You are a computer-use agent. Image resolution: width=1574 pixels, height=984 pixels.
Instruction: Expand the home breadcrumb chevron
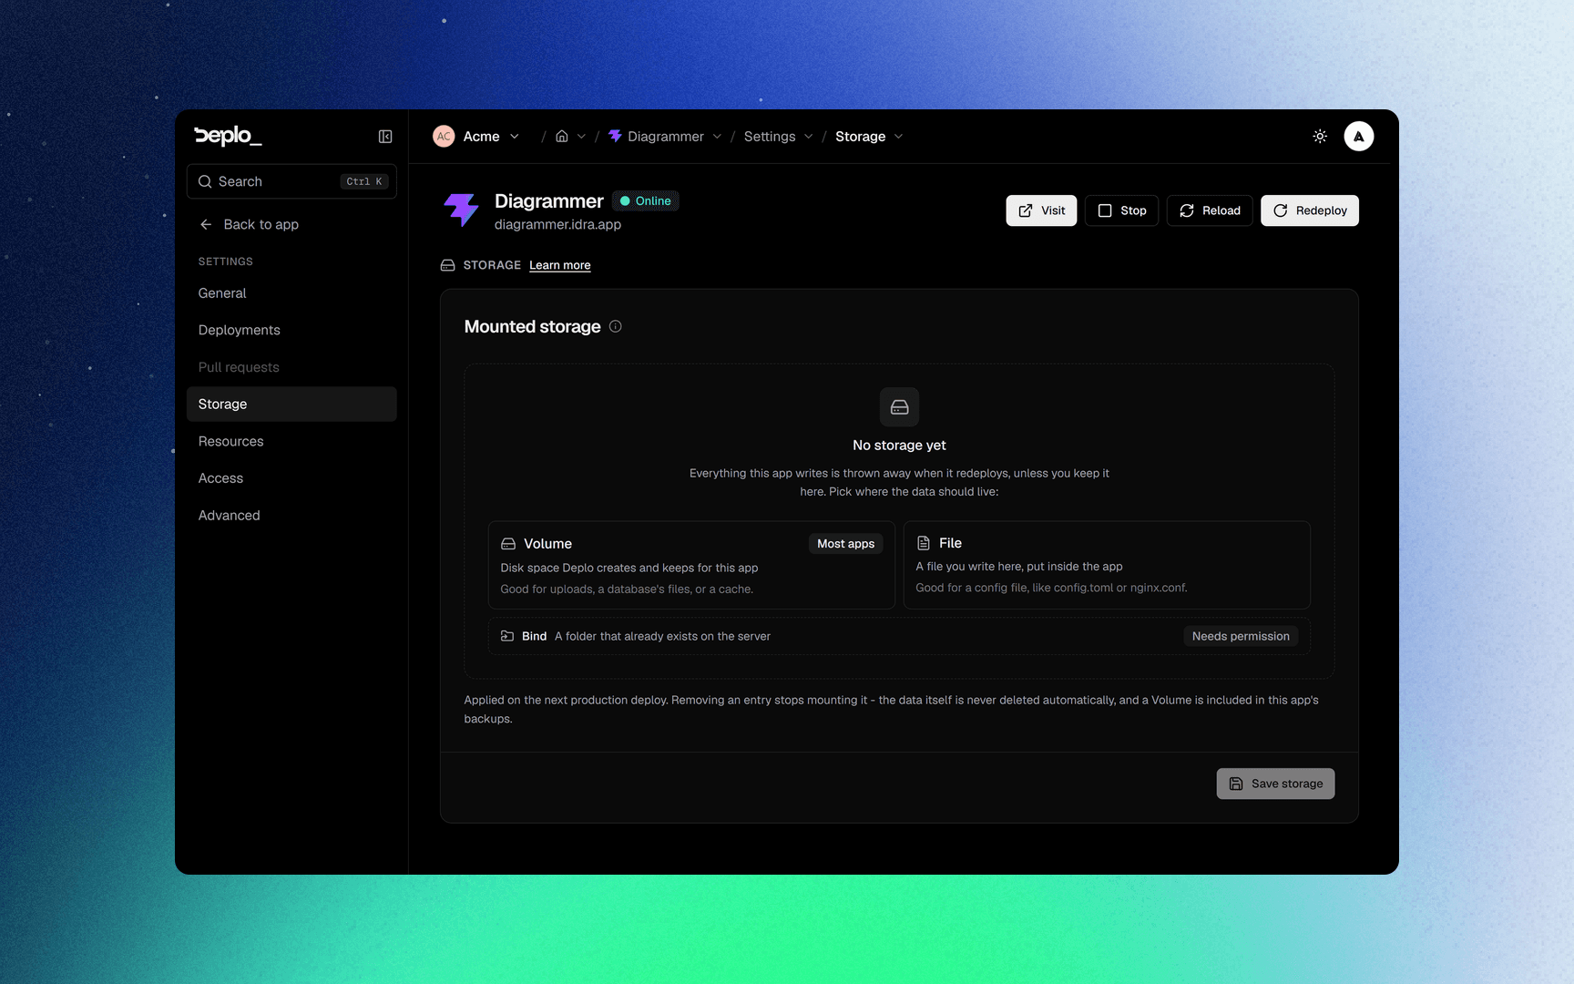click(581, 137)
